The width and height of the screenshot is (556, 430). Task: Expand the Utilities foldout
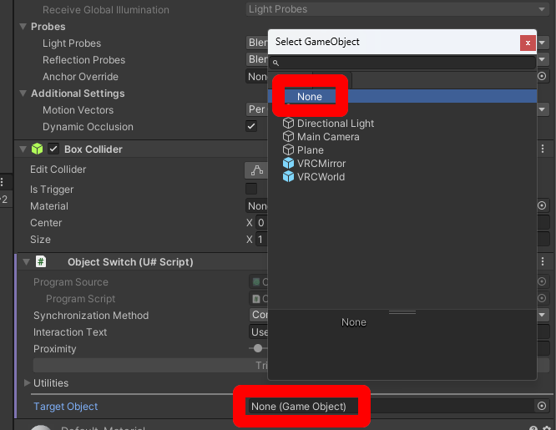[x=27, y=382]
